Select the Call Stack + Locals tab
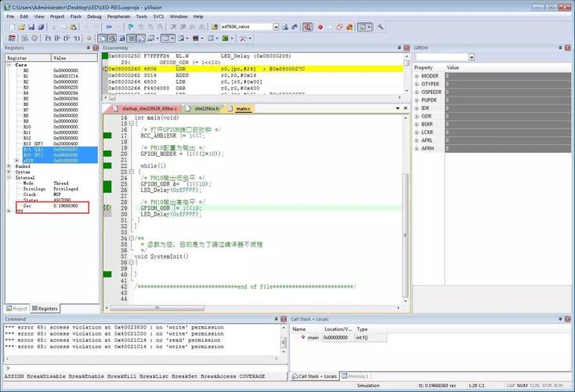This screenshot has height=392, width=575. [x=315, y=376]
